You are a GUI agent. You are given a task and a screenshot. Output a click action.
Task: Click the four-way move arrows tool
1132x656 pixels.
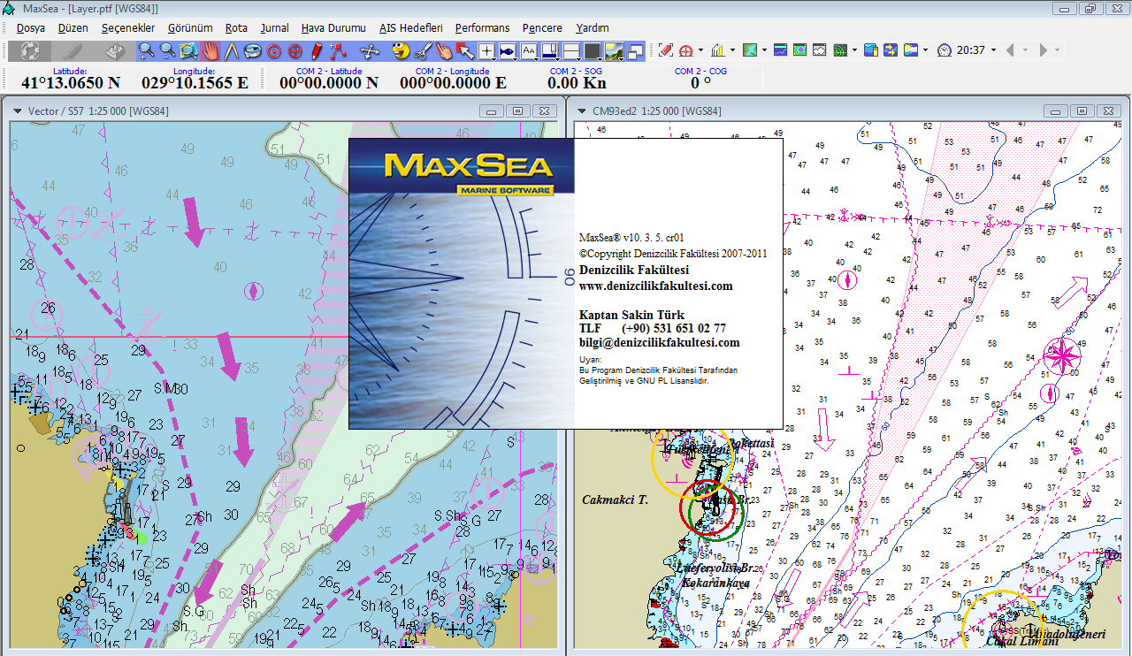[x=370, y=50]
